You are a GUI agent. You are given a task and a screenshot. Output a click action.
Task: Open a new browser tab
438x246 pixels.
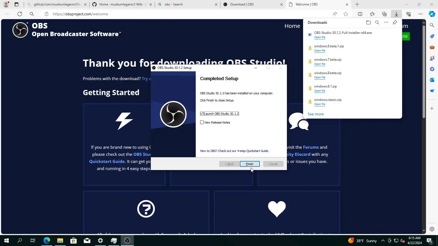point(357,4)
